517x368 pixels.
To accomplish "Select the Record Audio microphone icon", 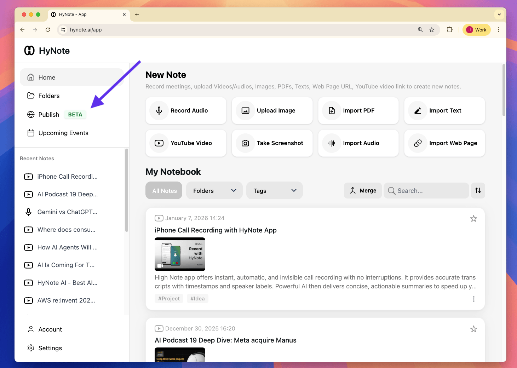I will click(159, 110).
